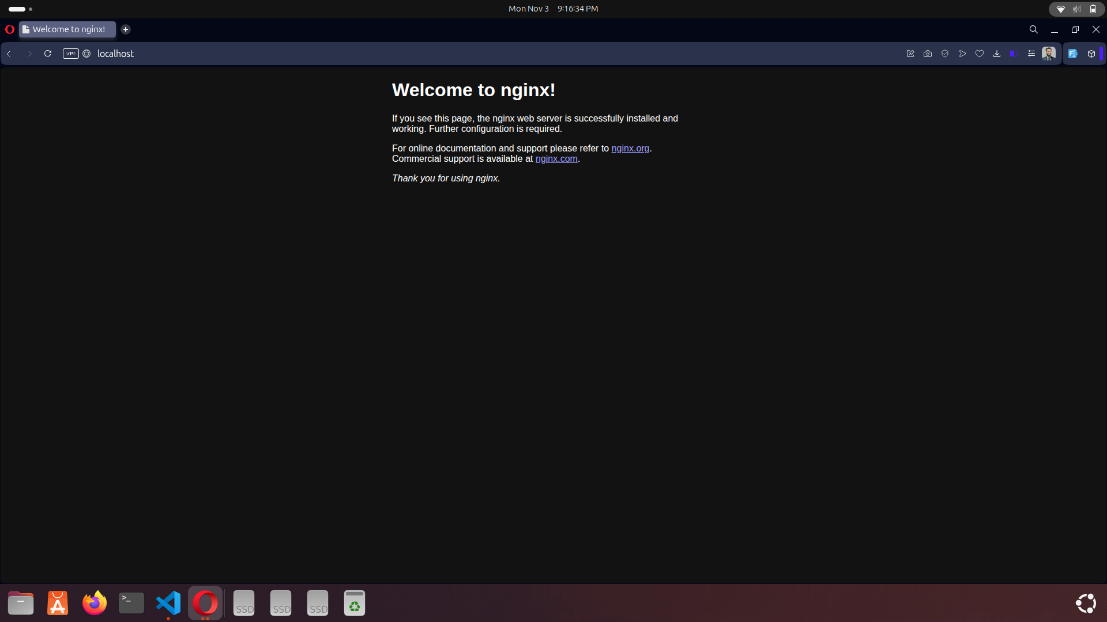Open the FI extension icon

pos(1073,53)
